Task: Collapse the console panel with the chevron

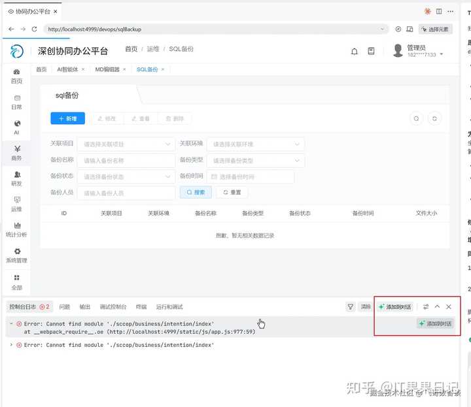Action: point(438,306)
